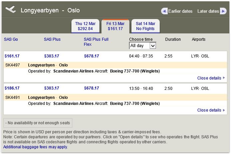Click the Duration column header

[x=173, y=39]
